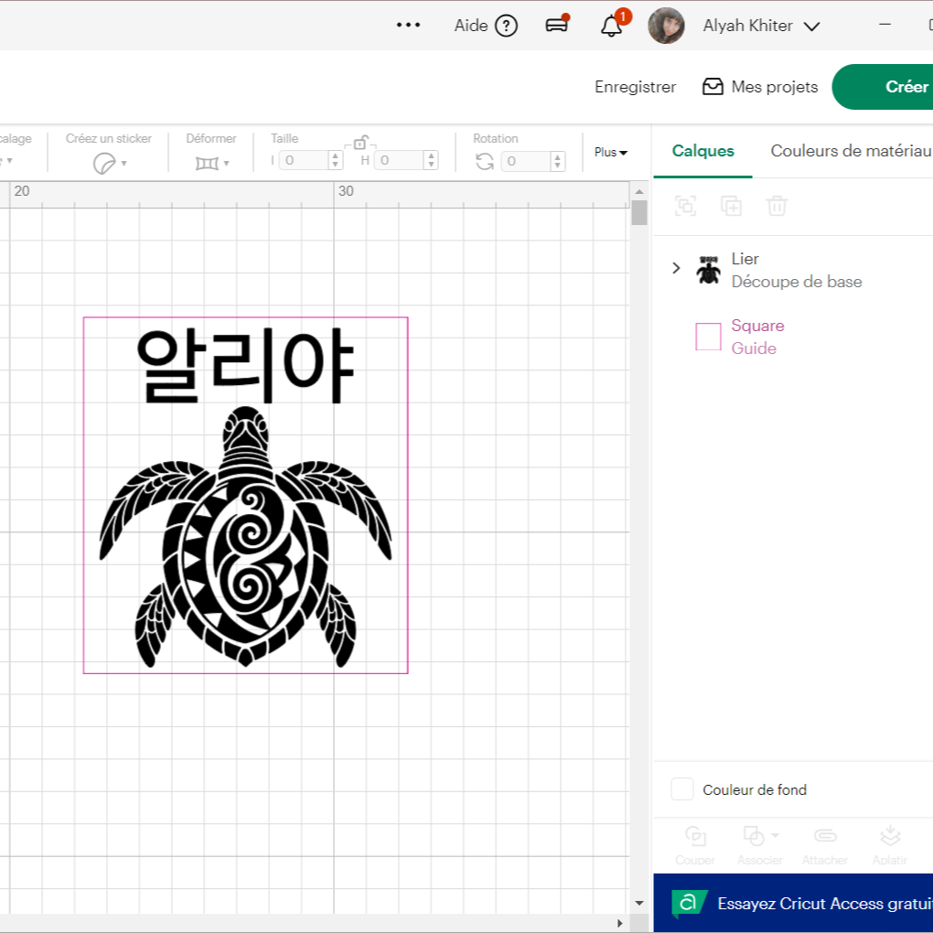Click the Attacher paperclip icon
Viewport: 933px width, 933px height.
click(824, 836)
